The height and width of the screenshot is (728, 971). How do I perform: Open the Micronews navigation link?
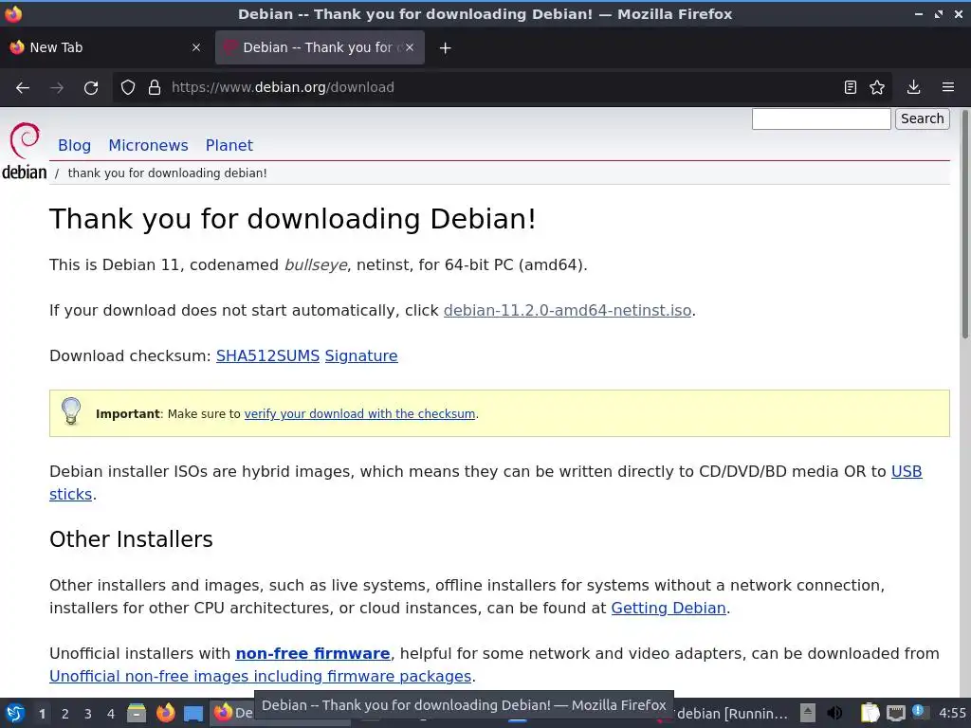pyautogui.click(x=148, y=145)
